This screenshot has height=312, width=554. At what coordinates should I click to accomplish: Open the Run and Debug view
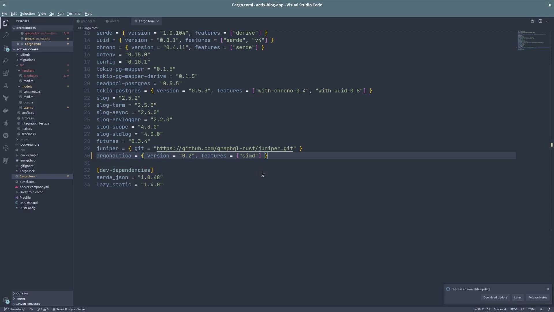[6, 60]
